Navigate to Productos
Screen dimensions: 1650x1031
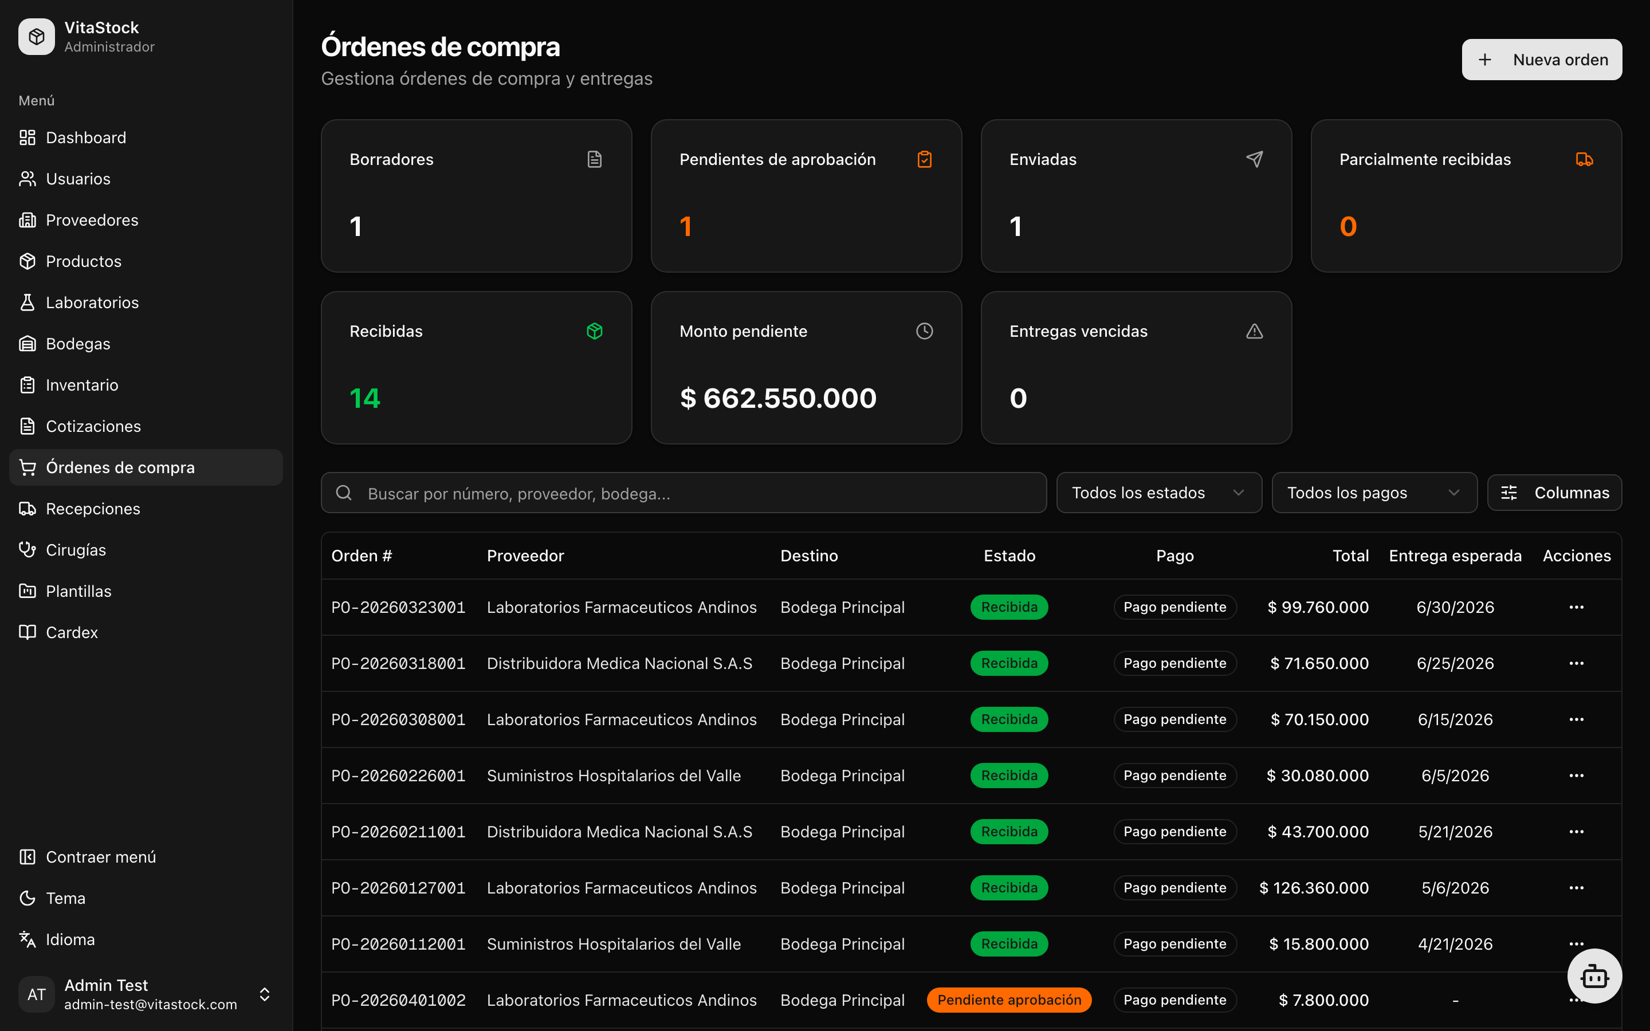pyautogui.click(x=146, y=261)
